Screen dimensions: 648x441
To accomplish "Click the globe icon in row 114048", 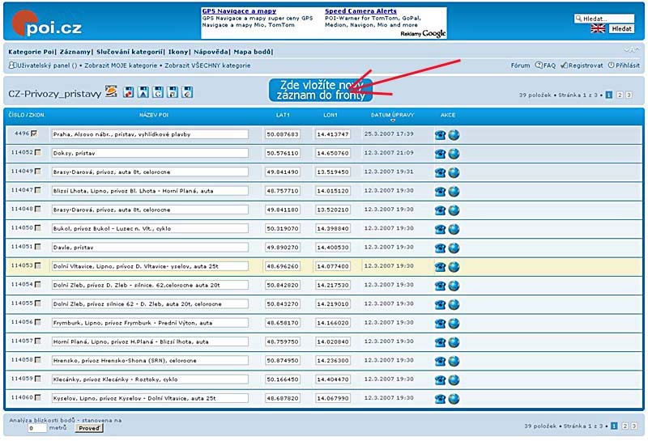I will (454, 210).
